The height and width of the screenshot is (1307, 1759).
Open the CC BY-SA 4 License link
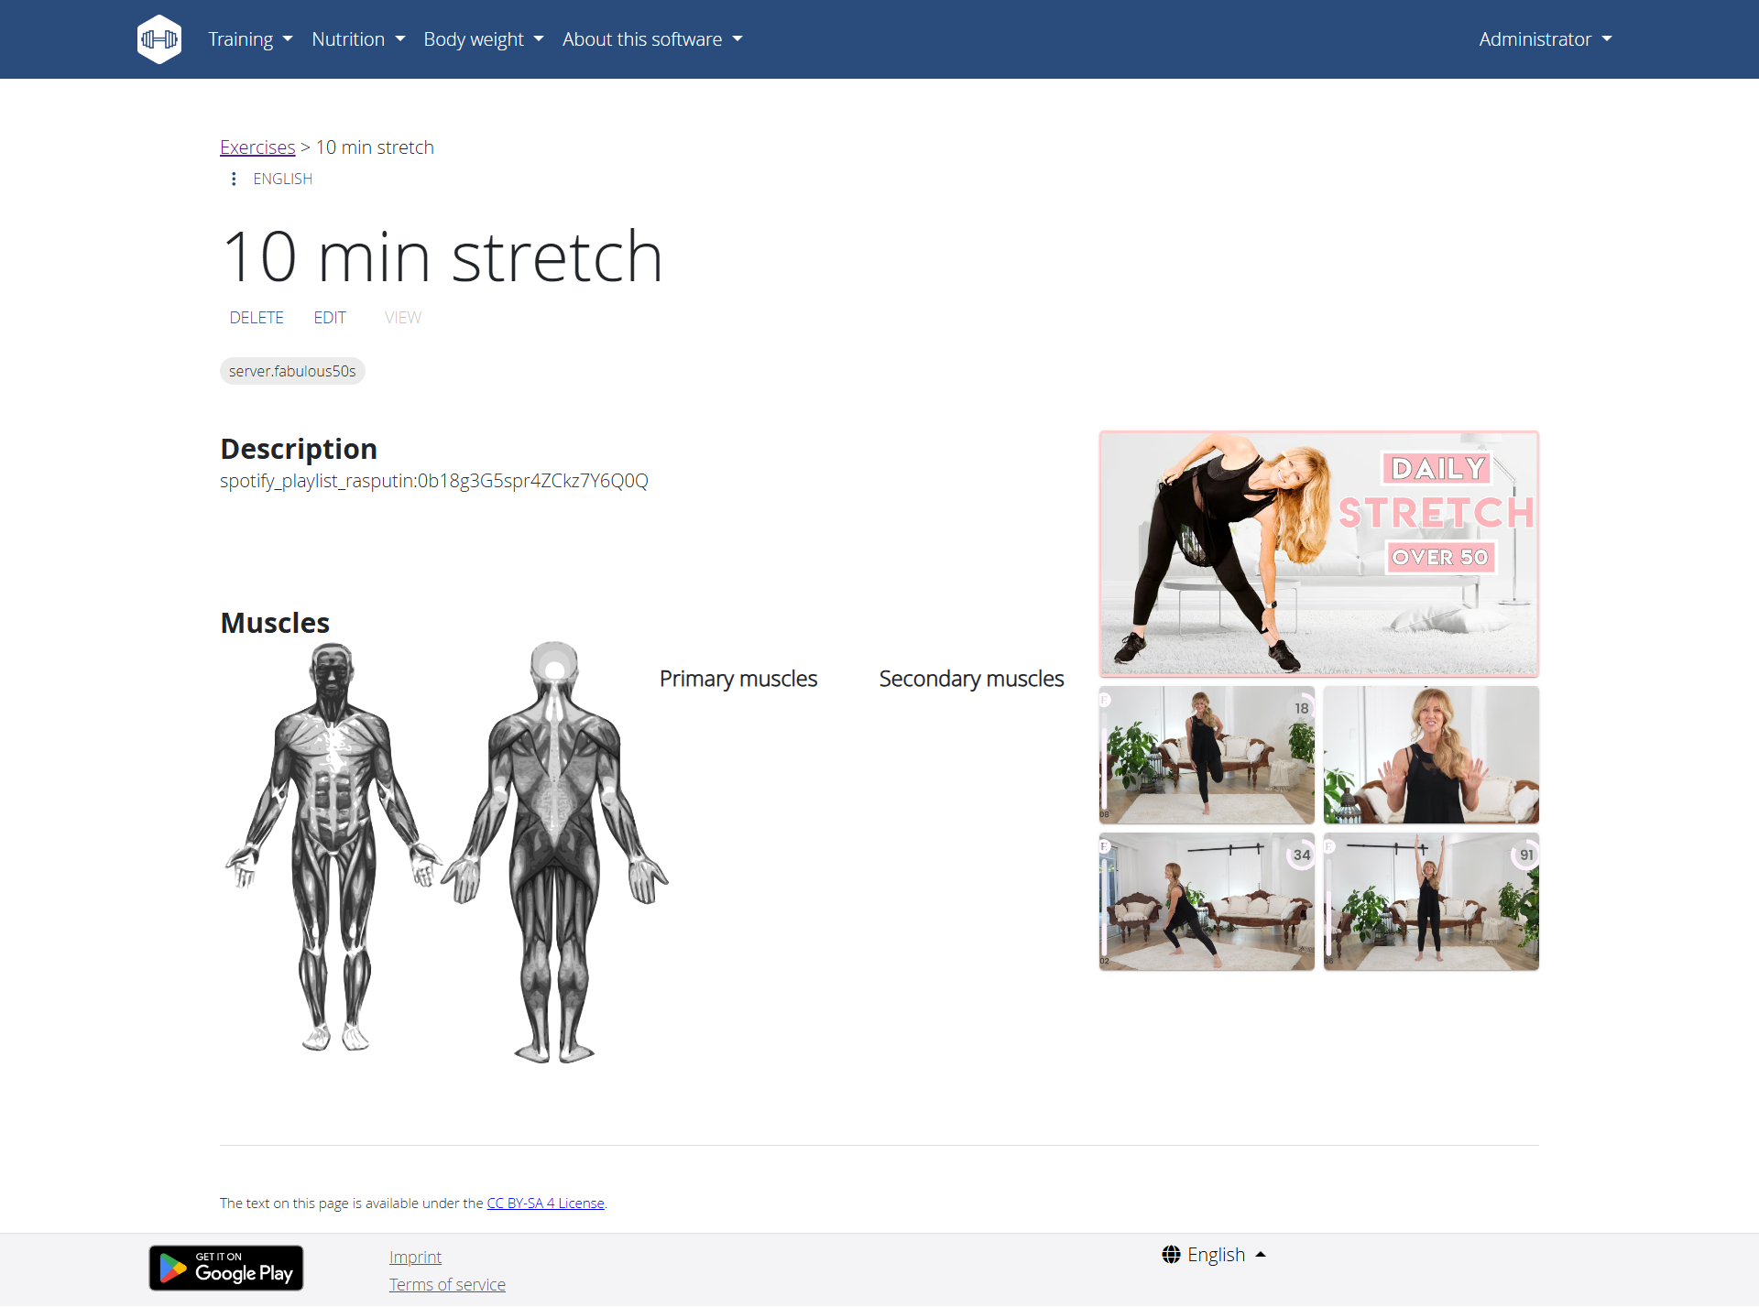point(545,1203)
